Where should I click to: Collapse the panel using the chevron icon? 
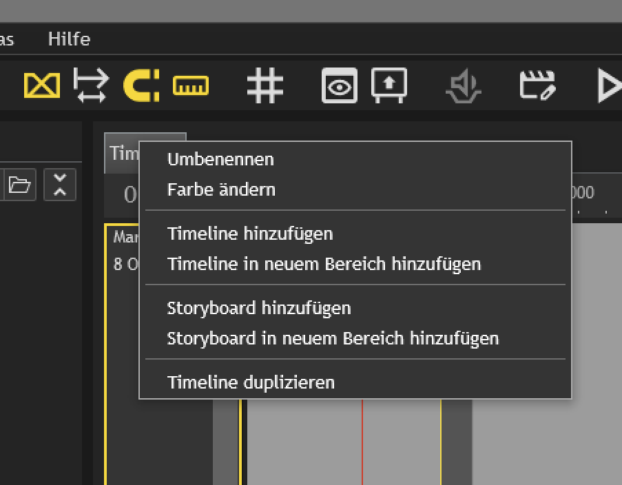coord(59,185)
